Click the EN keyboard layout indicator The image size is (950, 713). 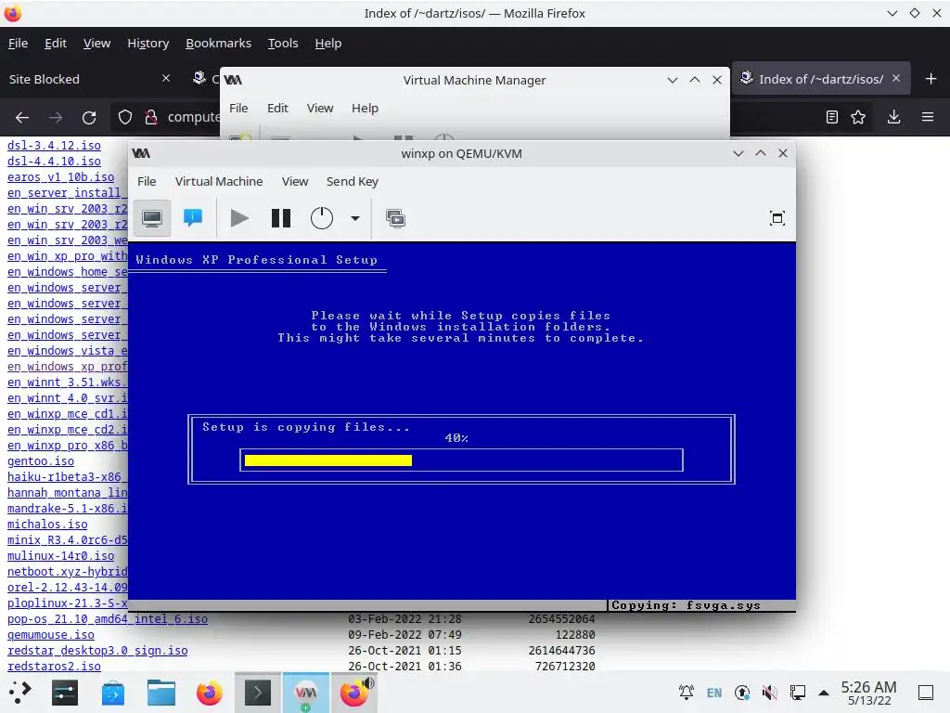714,693
